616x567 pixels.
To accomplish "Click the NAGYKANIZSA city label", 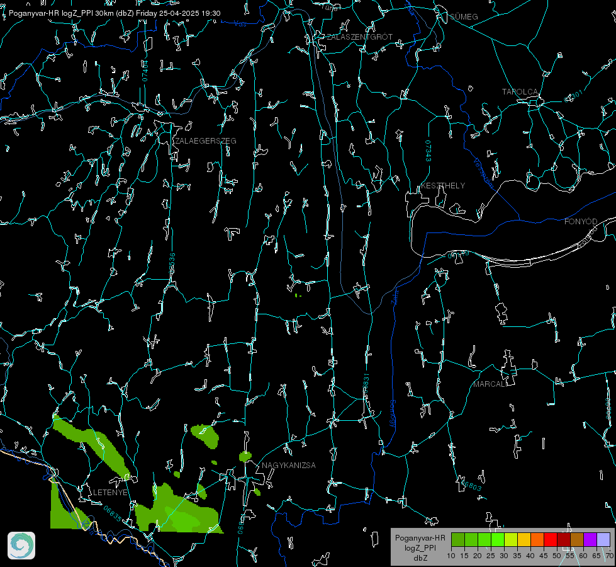I will point(289,466).
